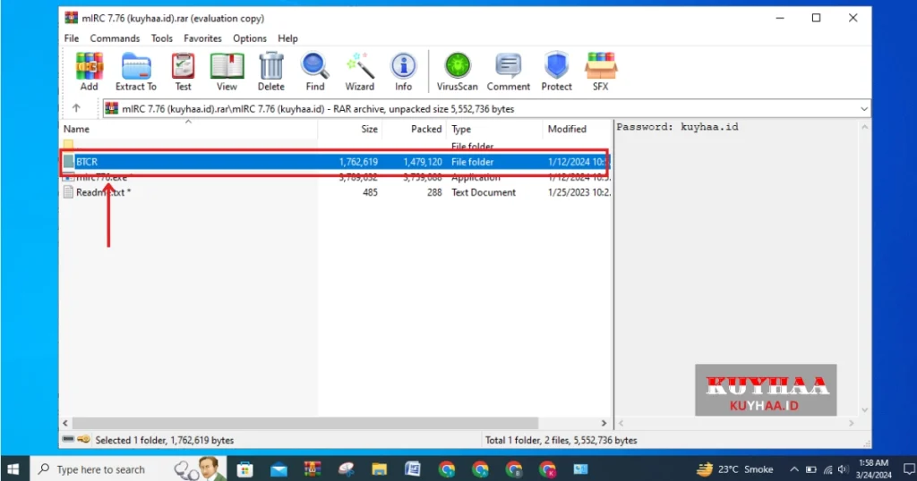Screen dimensions: 917x481
Task: Open Windows Start menu
Action: coord(13,468)
